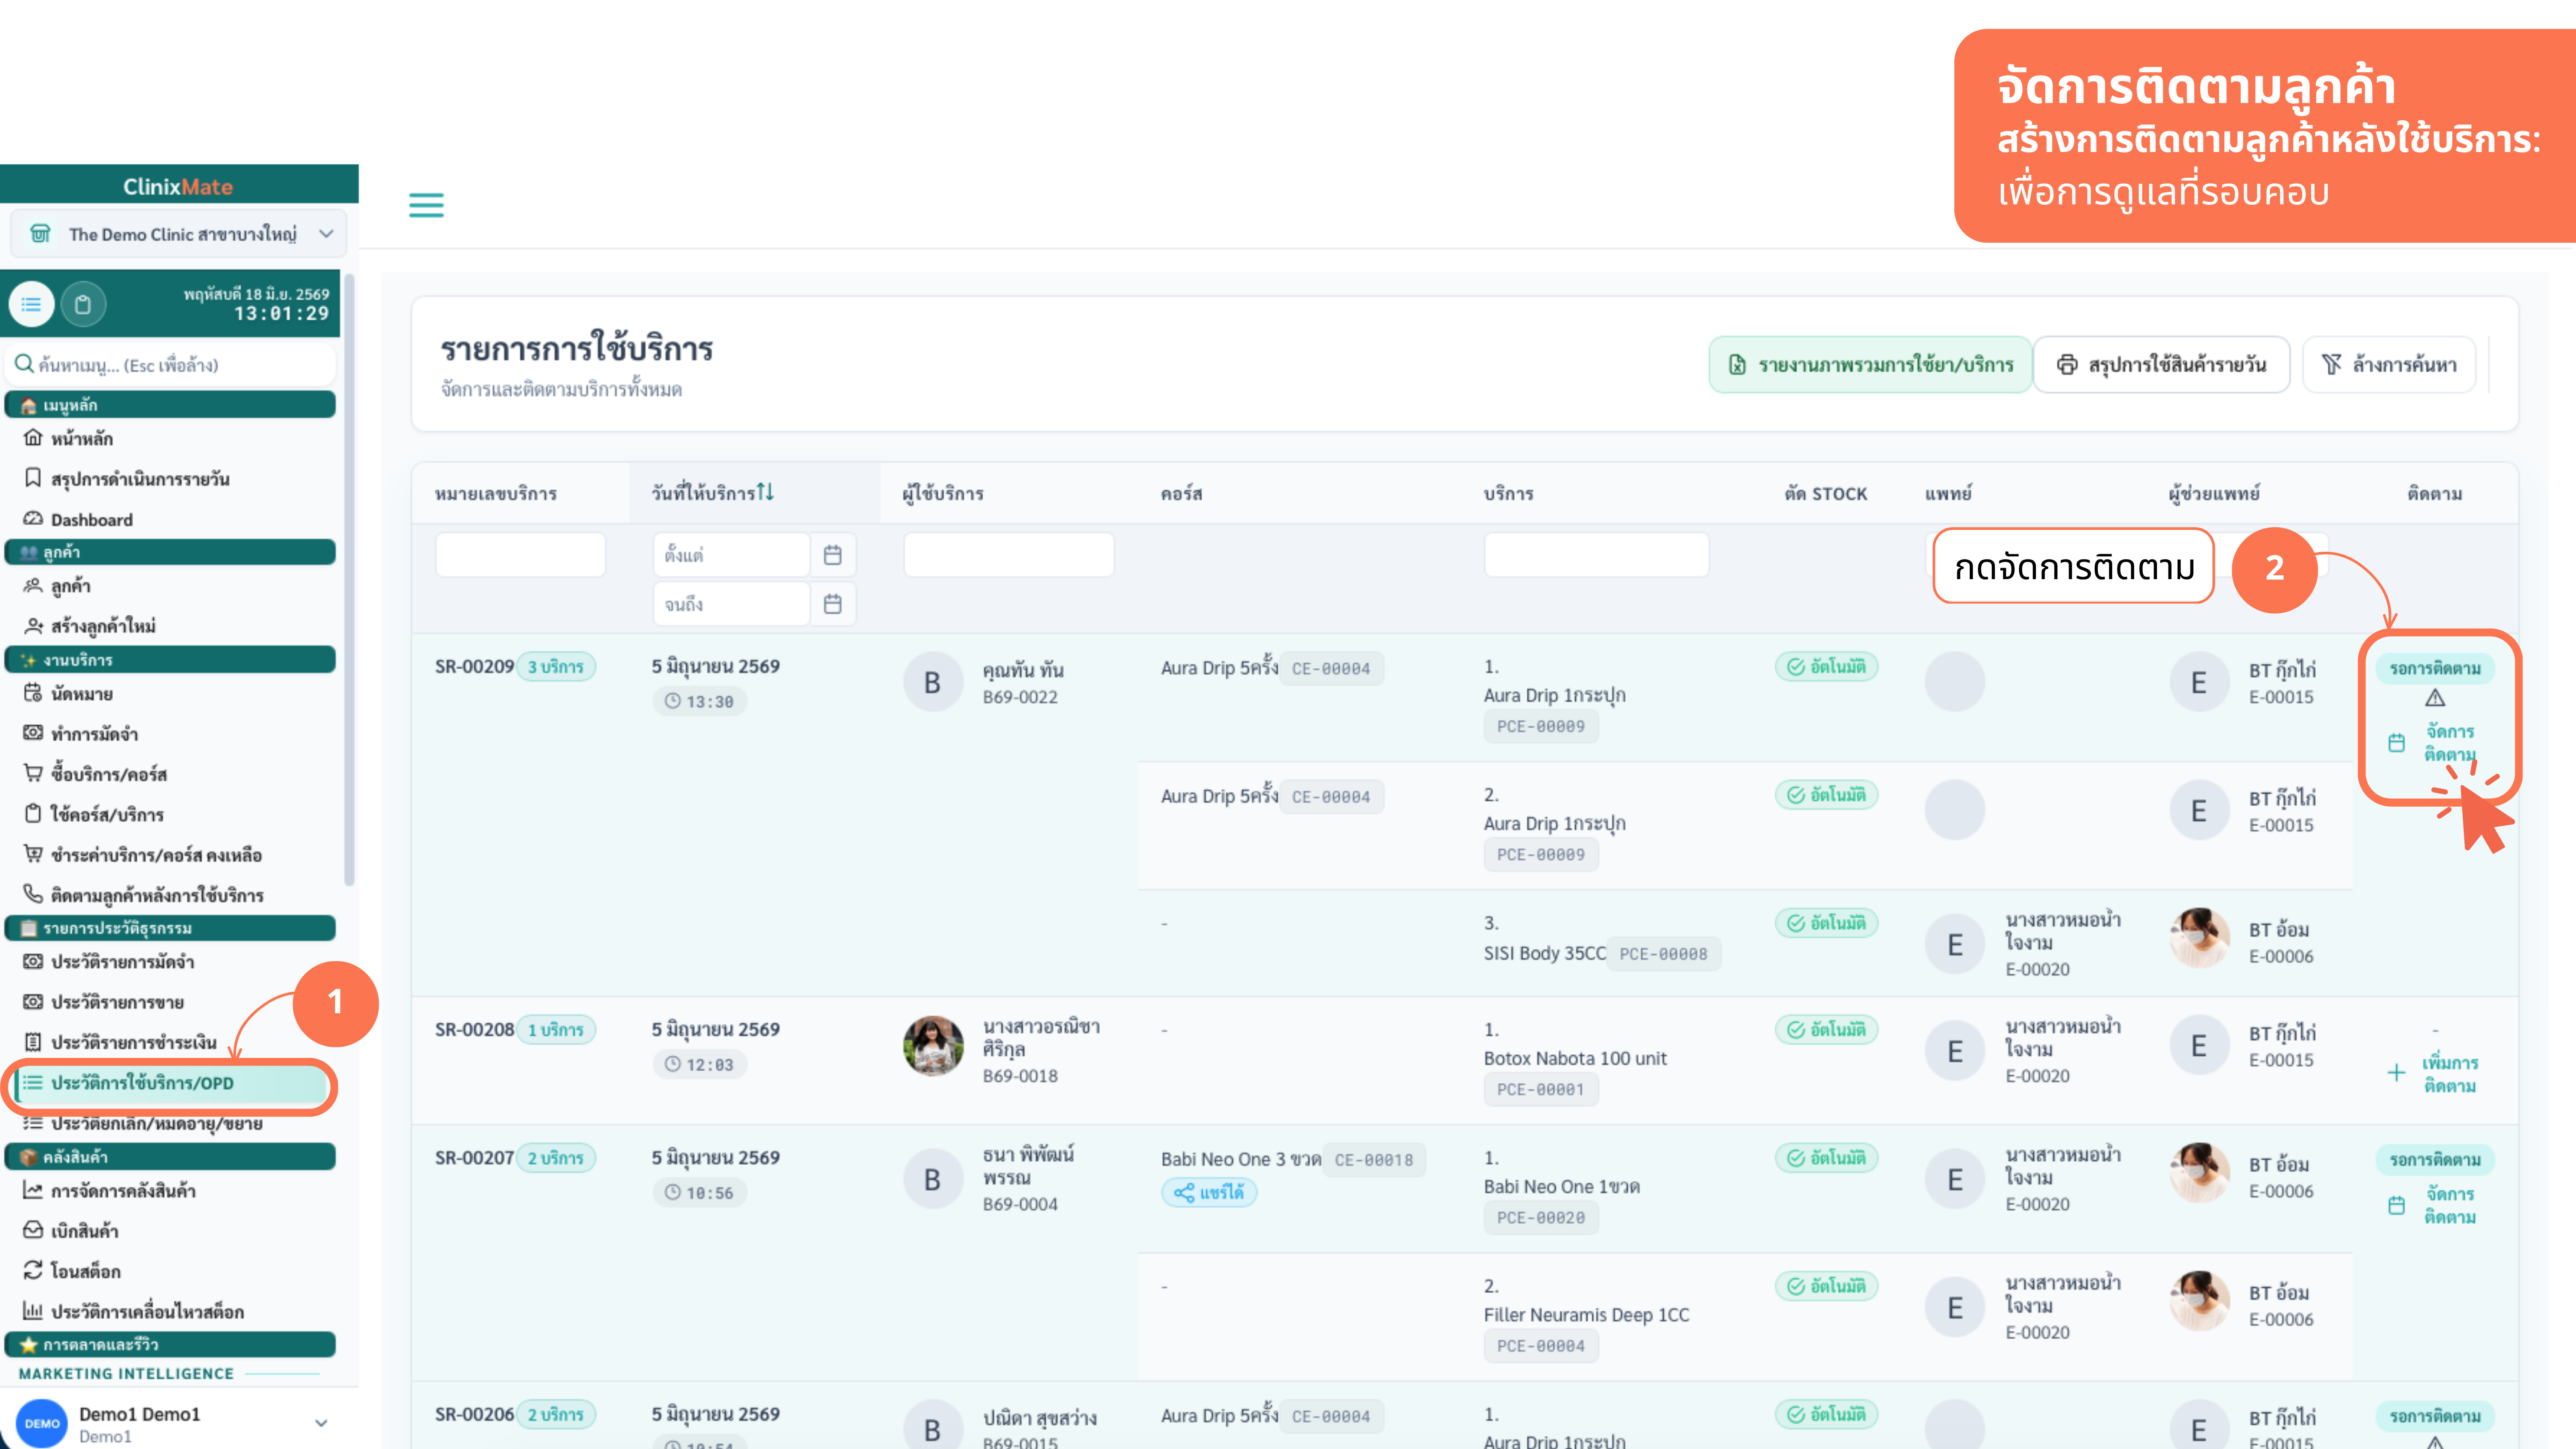Click the 12:03 time badge
Screen dimensions: 2576x1449
pyautogui.click(x=699, y=1065)
